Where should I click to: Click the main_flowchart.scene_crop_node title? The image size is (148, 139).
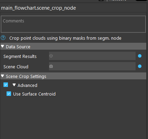[39, 8]
